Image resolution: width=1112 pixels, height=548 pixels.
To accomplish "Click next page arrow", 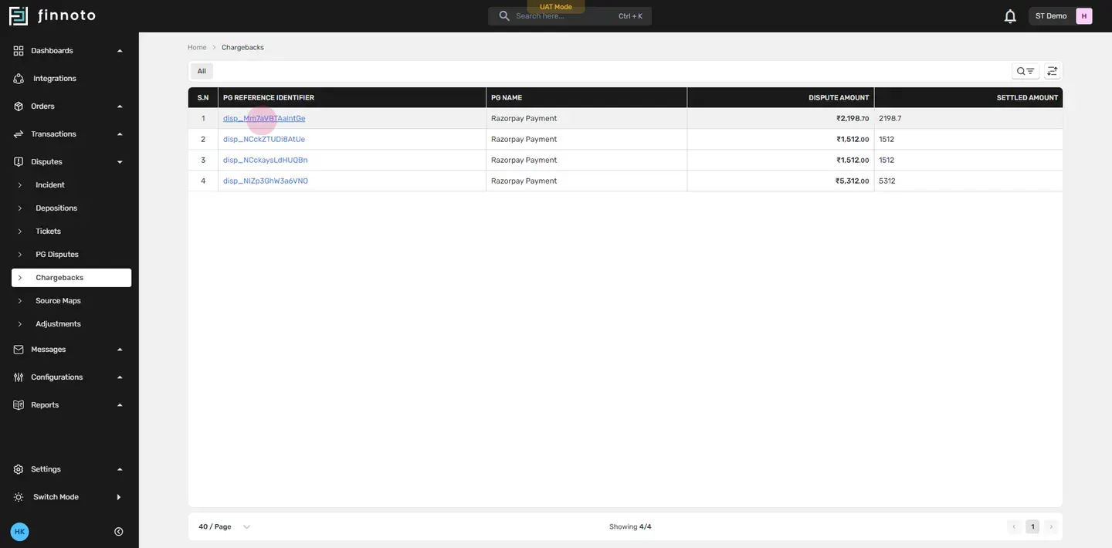I will click(1050, 527).
